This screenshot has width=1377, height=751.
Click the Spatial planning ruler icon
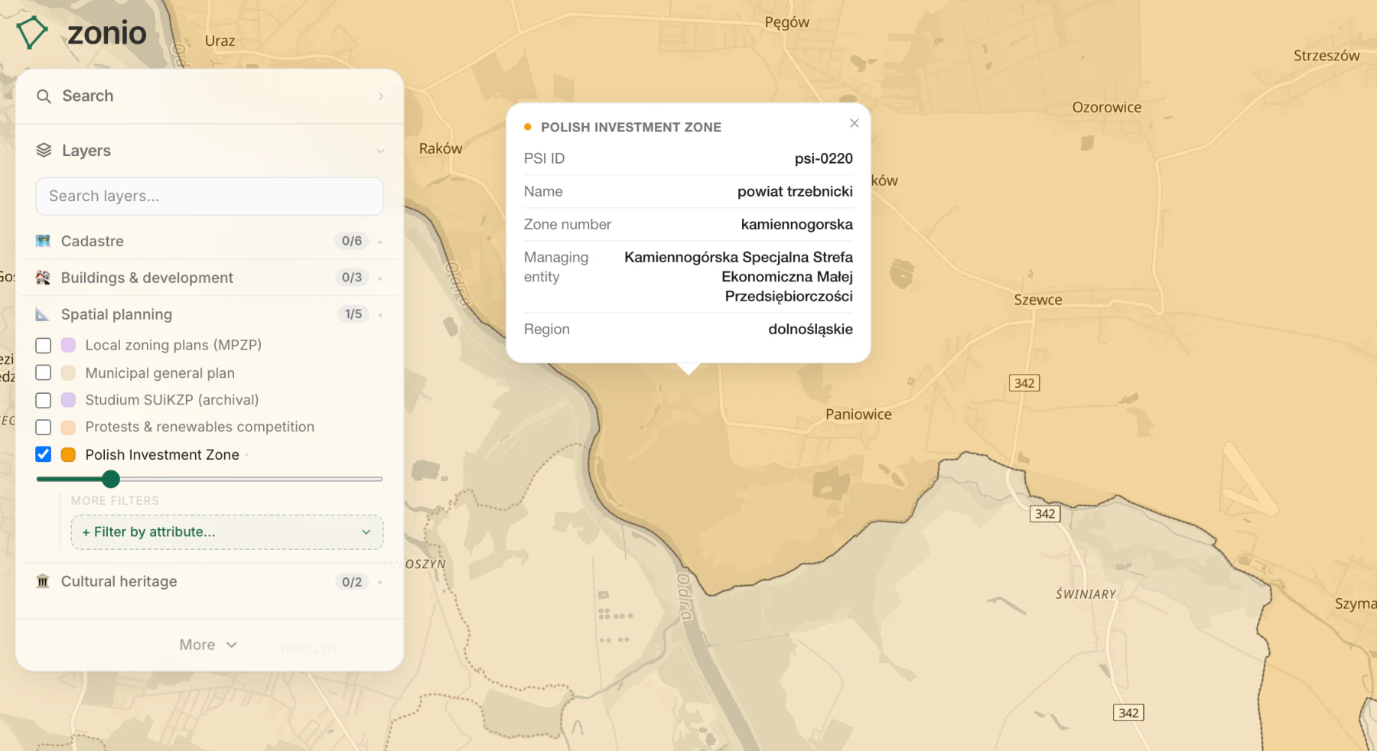43,314
